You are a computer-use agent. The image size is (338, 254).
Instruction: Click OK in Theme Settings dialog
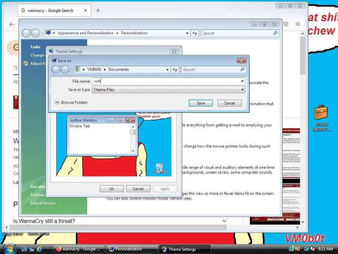click(112, 189)
